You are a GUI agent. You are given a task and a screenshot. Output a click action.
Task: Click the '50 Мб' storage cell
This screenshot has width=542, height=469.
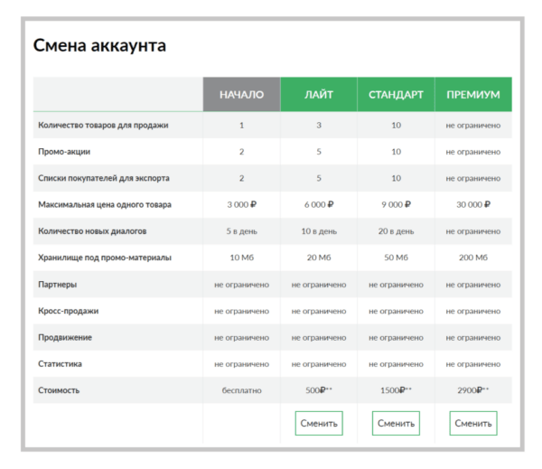coord(396,258)
